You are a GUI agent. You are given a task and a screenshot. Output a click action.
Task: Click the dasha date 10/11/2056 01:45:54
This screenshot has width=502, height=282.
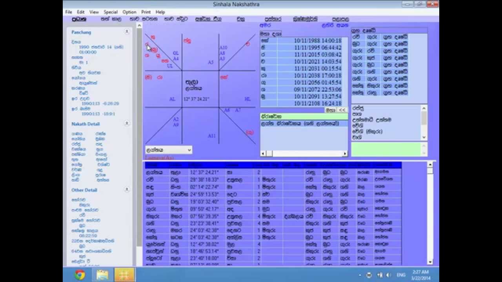tap(318, 83)
